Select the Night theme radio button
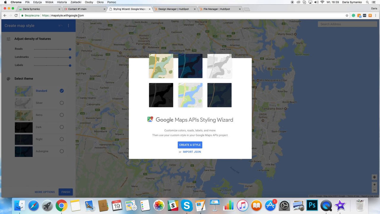The width and height of the screenshot is (380, 214). (x=62, y=139)
